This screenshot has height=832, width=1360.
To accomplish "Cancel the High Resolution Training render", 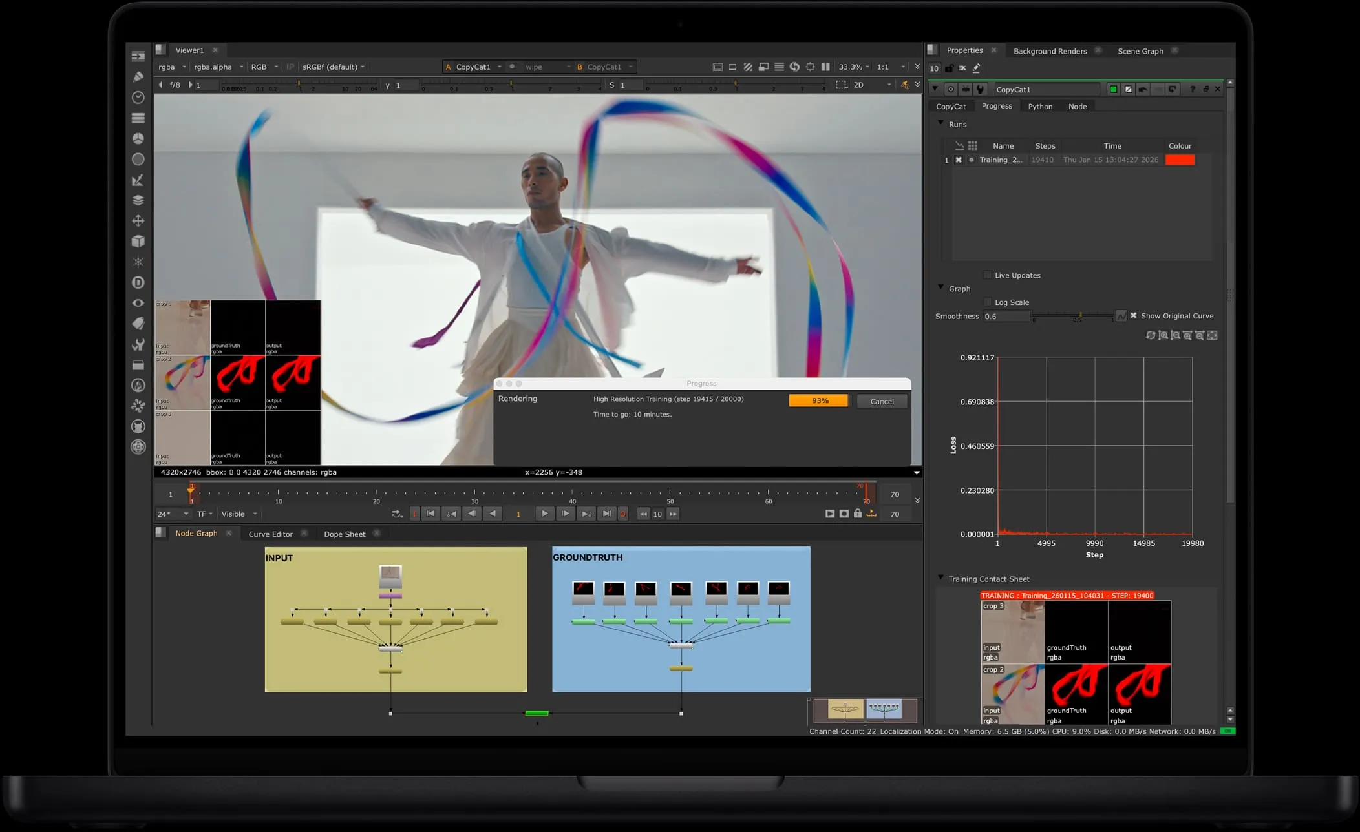I will tap(882, 401).
